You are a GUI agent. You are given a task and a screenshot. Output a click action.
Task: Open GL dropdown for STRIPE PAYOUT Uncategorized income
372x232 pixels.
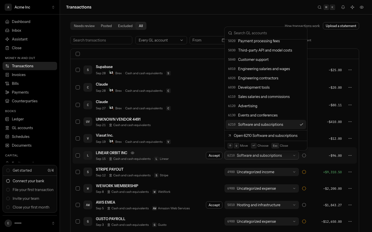(261, 172)
